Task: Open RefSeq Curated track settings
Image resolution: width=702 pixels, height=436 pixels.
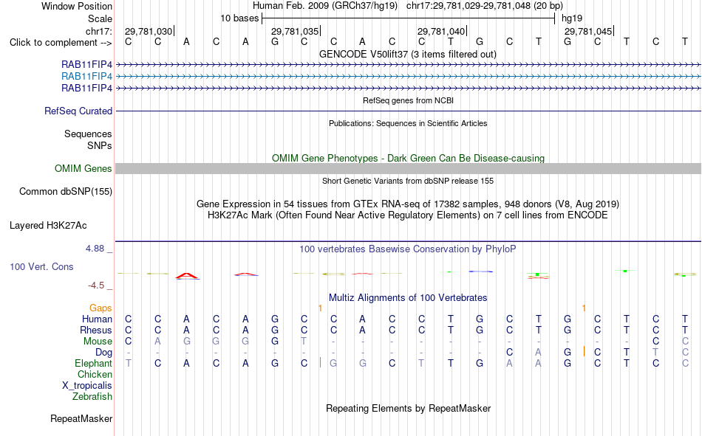Action: click(x=78, y=111)
